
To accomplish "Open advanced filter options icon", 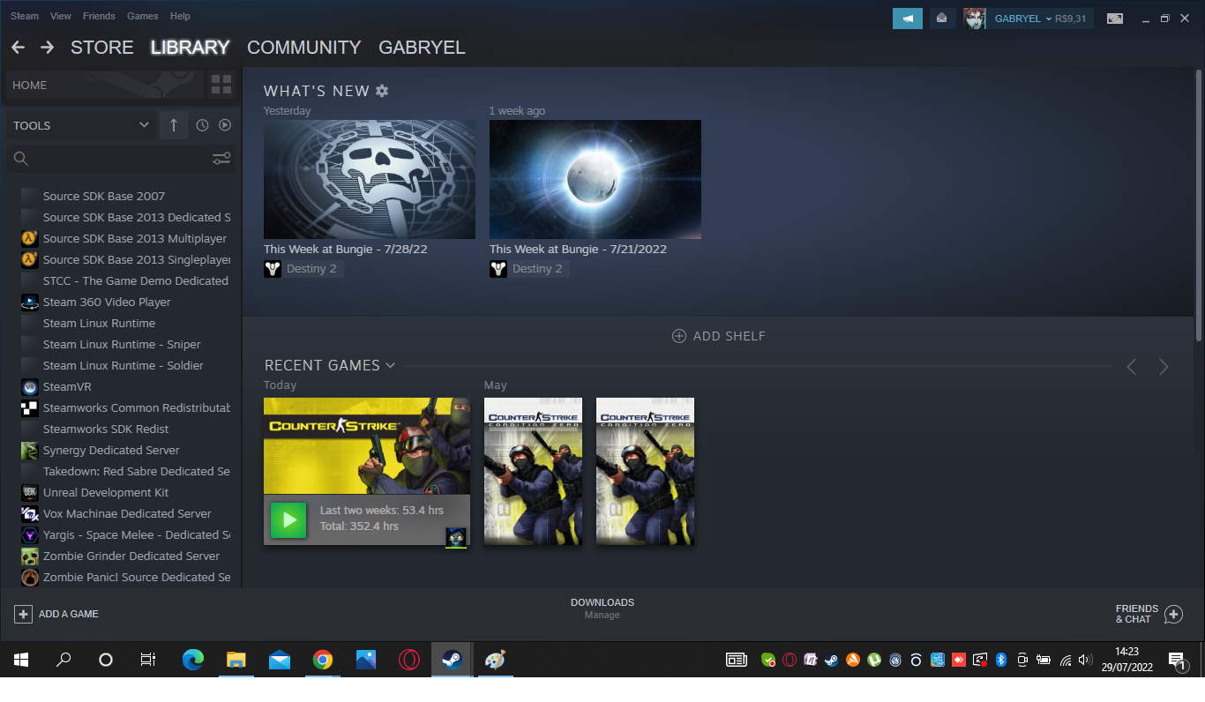I will 221,159.
